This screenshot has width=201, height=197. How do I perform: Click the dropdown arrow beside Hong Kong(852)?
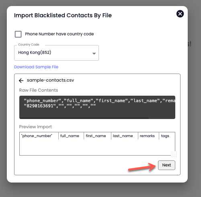(94, 53)
